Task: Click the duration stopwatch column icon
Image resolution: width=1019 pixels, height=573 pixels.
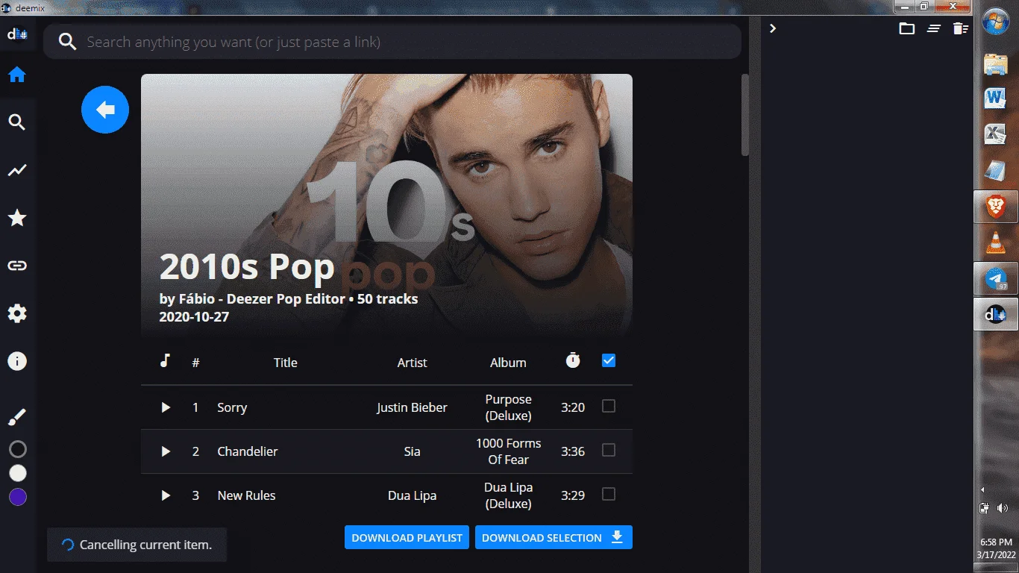Action: point(573,360)
